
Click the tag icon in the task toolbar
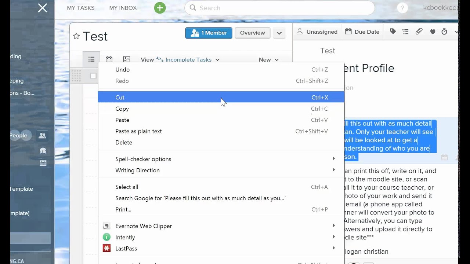point(393,32)
